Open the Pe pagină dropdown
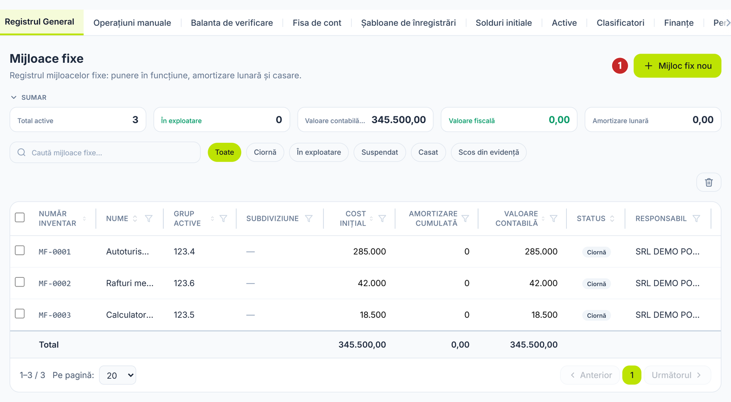The image size is (731, 402). [x=117, y=375]
